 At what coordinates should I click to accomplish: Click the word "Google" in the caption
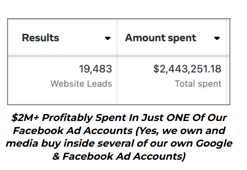[211, 143]
